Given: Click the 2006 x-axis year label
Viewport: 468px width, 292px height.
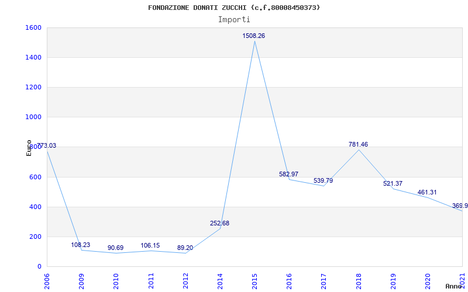Looking at the screenshot, I should pos(47,281).
